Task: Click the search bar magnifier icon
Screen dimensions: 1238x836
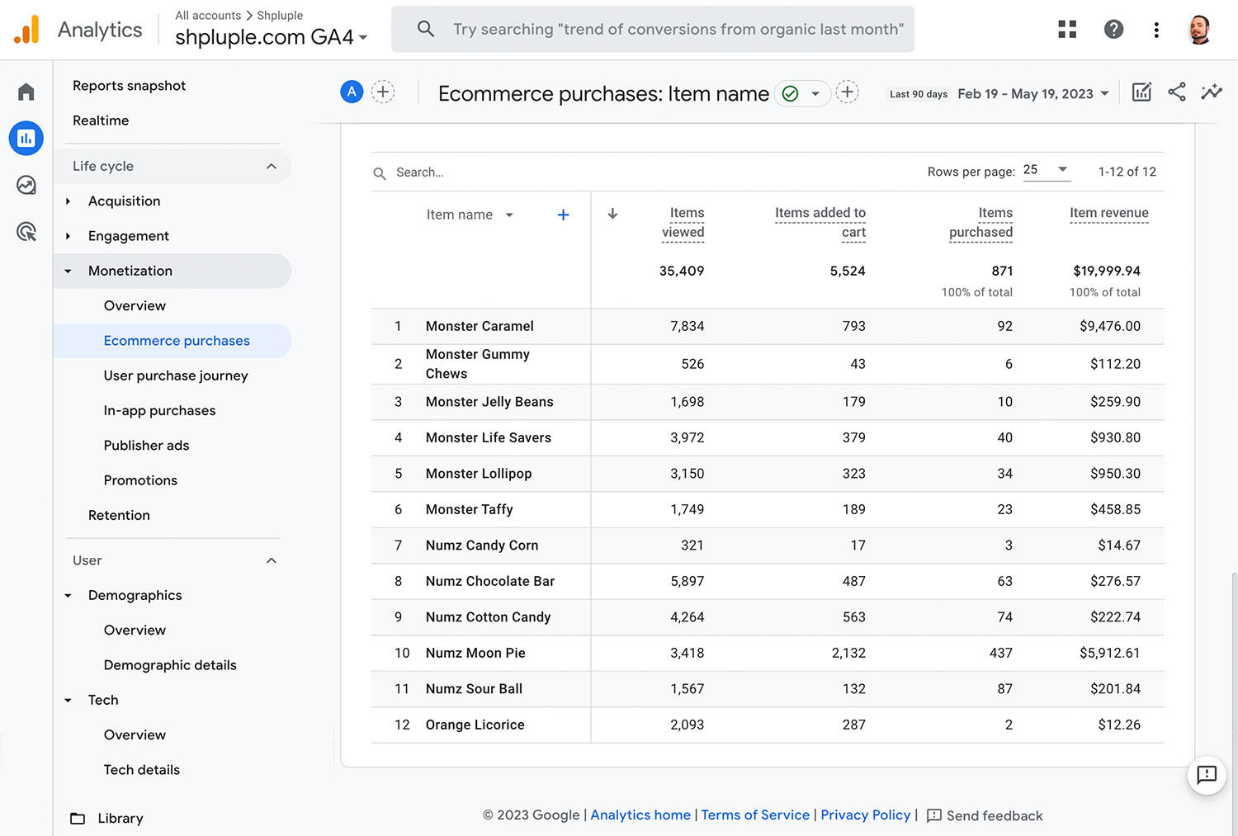Action: tap(426, 29)
